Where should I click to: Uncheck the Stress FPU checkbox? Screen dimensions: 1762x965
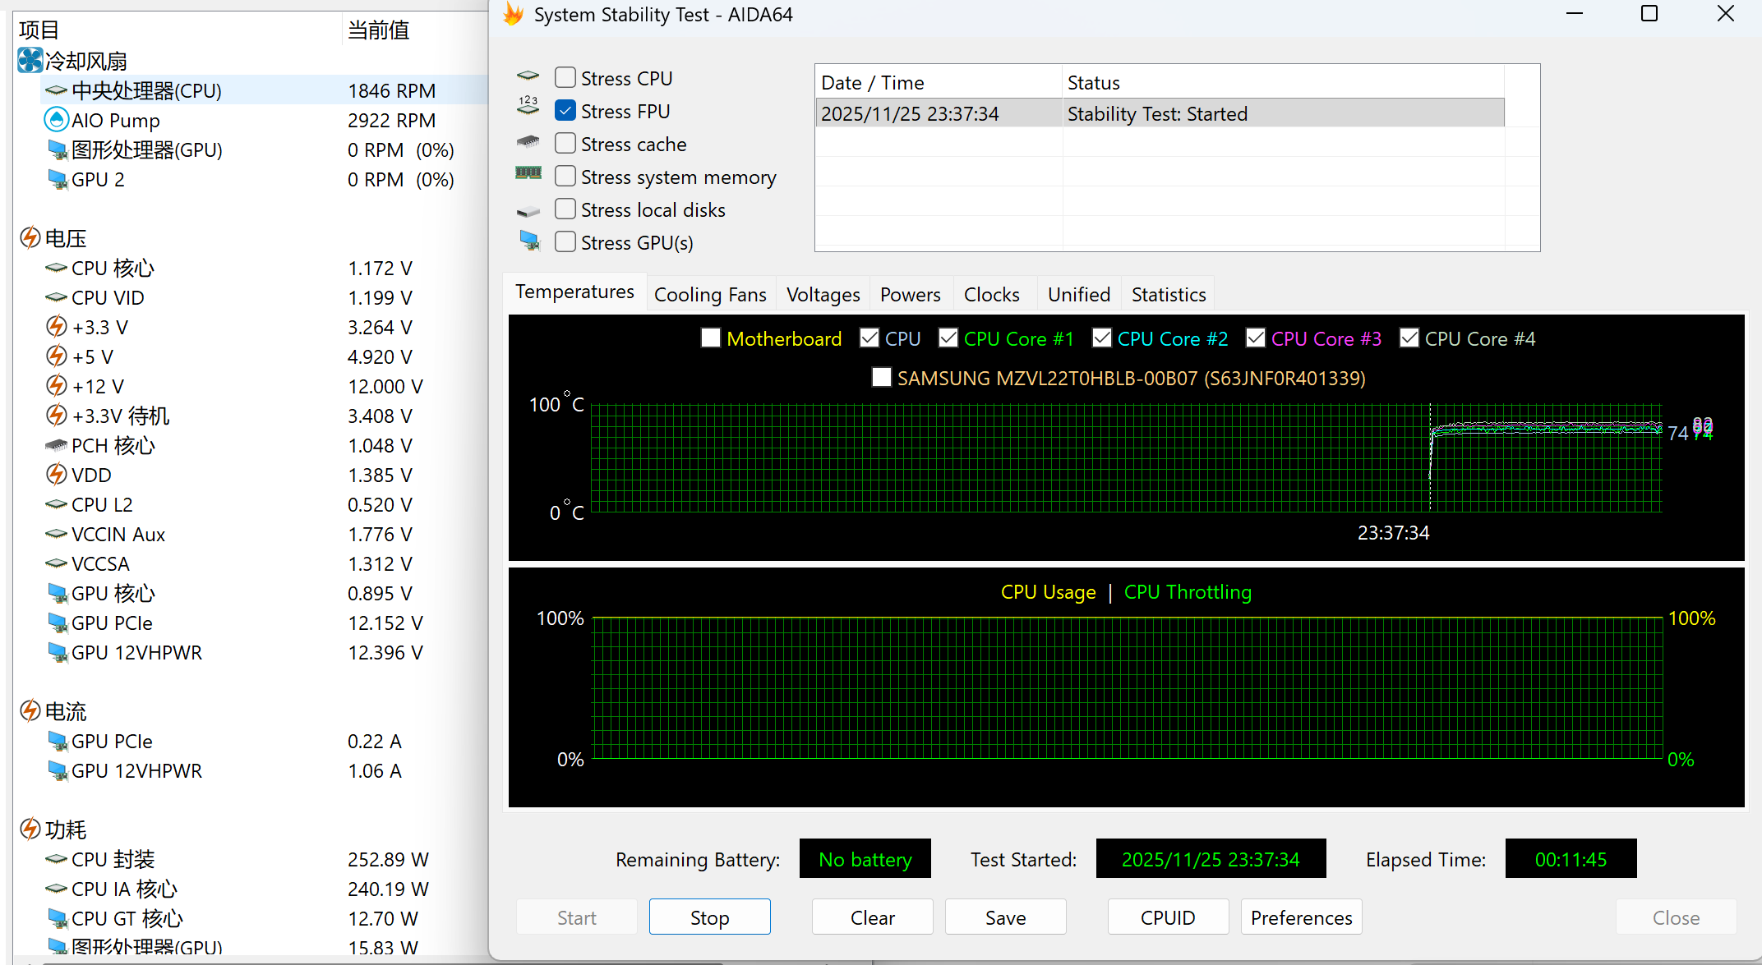pyautogui.click(x=565, y=111)
